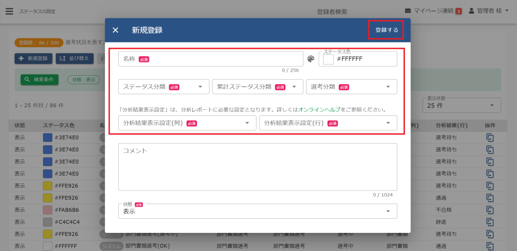Click into the コメント text area
This screenshot has height=251, width=517.
tap(257, 166)
